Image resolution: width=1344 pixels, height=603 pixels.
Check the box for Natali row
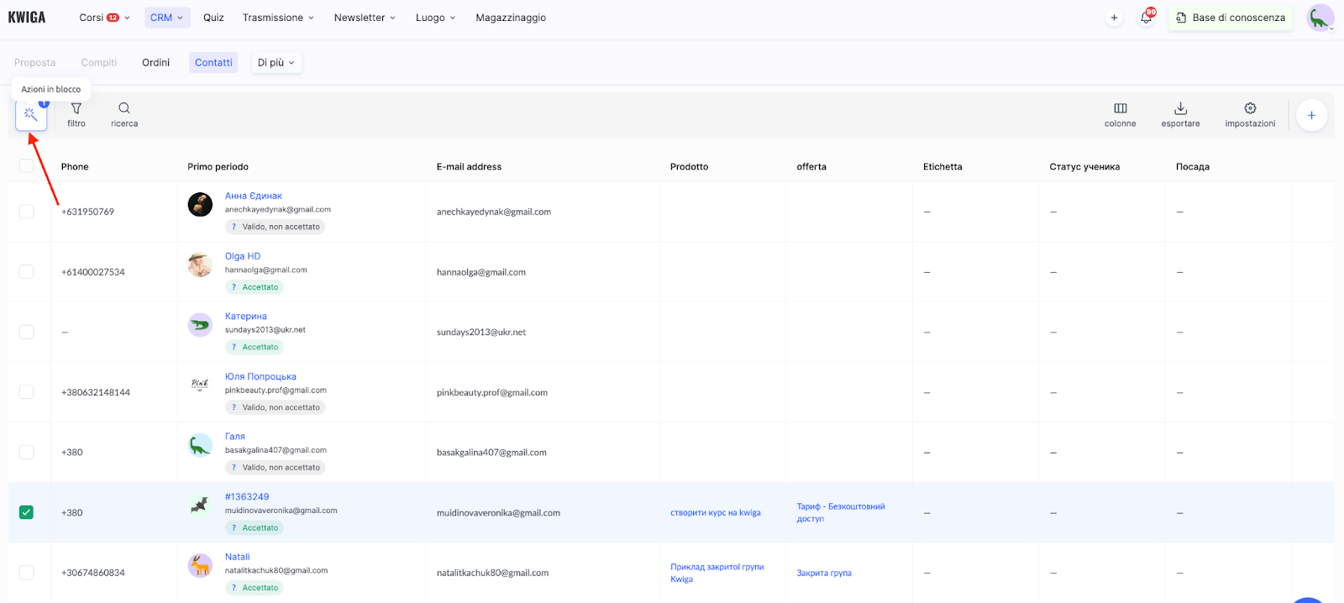pyautogui.click(x=26, y=573)
